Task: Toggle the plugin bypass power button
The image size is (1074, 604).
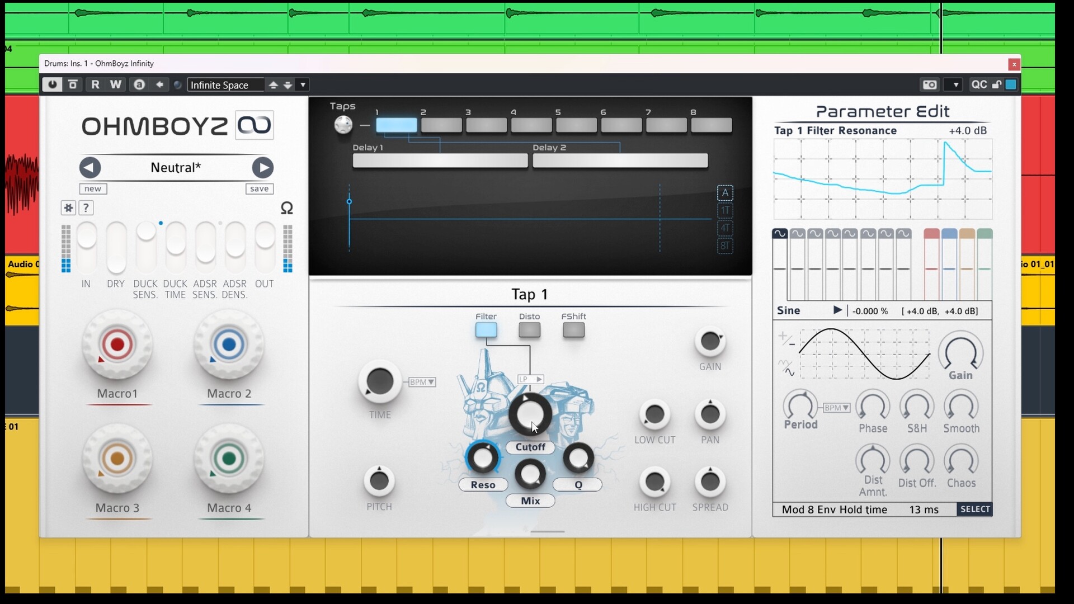Action: tap(52, 84)
